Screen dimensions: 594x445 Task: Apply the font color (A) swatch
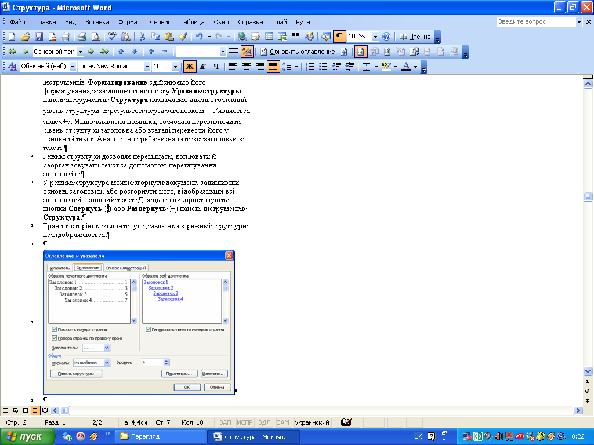pyautogui.click(x=406, y=67)
